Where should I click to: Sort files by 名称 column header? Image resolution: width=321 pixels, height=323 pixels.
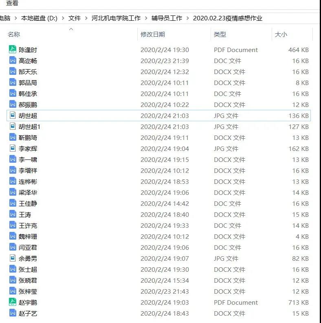(14, 35)
